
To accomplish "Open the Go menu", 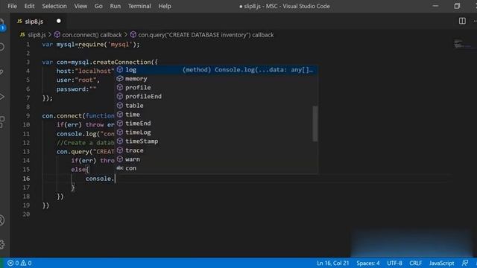I will click(x=98, y=6).
